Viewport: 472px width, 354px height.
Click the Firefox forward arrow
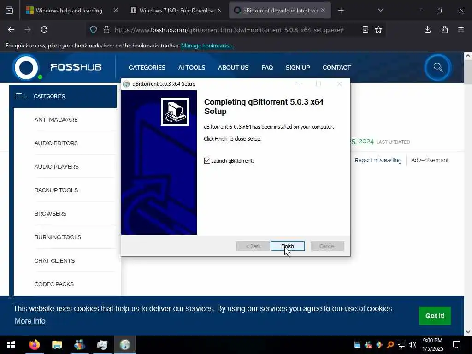[x=28, y=29]
